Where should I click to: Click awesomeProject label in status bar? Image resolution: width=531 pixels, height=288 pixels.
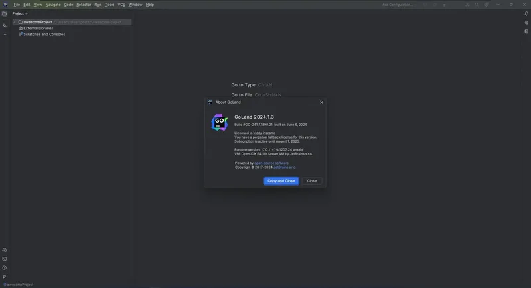pyautogui.click(x=21, y=285)
